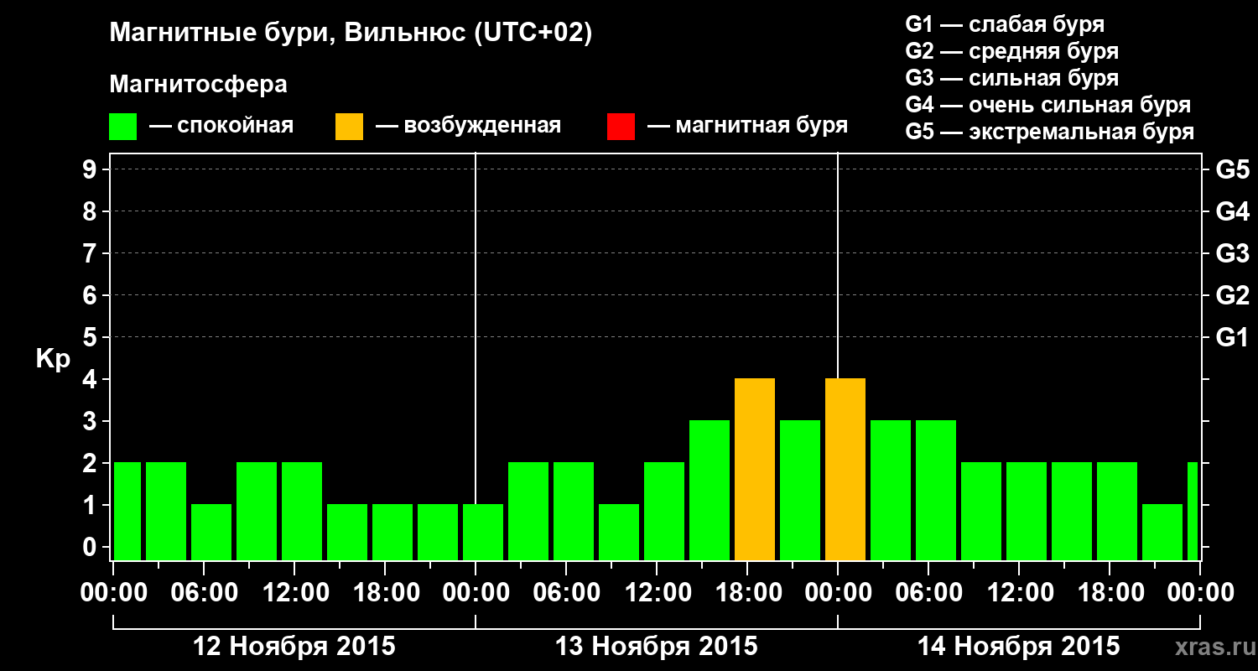
Task: Select the 'G2 — средняя буря' legend line
Action: [x=1012, y=51]
